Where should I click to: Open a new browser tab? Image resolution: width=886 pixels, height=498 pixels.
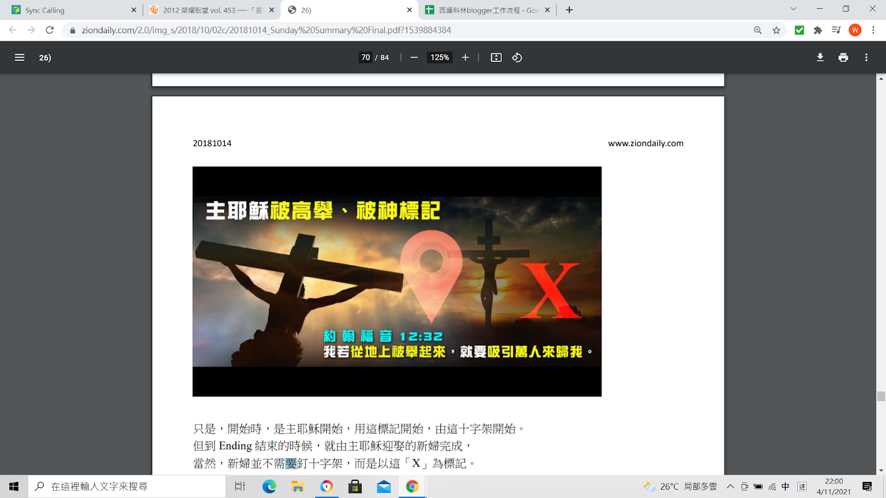pos(569,10)
